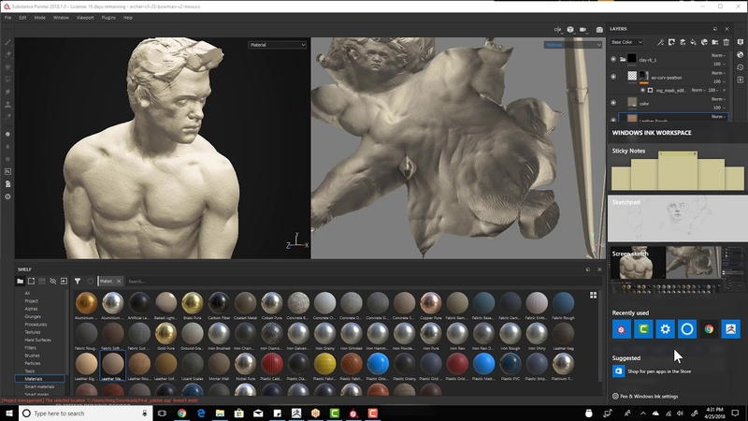This screenshot has height=421, width=748.
Task: Open the environment sphere icon in viewport toolbar
Action: click(570, 30)
